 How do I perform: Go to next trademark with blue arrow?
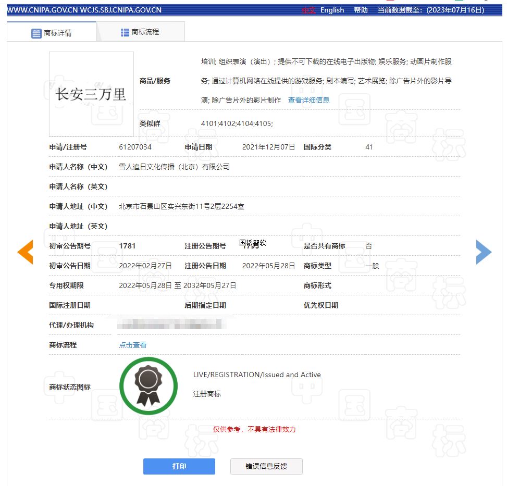pyautogui.click(x=484, y=252)
